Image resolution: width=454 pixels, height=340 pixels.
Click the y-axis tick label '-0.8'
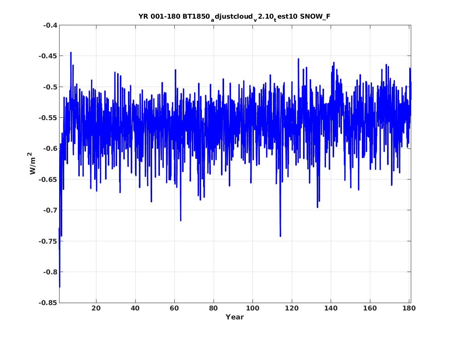pos(50,272)
